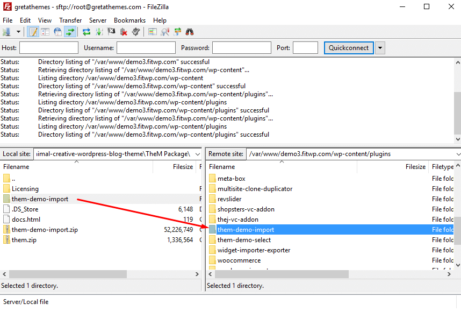Viewport: 461px width, 311px height.
Task: Select remote them-demo-select folder
Action: click(330, 240)
